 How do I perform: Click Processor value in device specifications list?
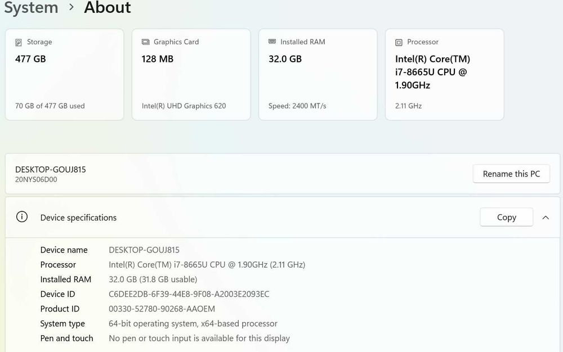[x=207, y=264]
